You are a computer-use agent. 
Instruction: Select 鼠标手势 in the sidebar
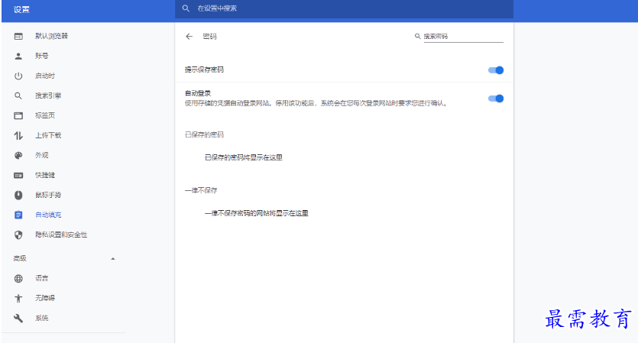48,196
